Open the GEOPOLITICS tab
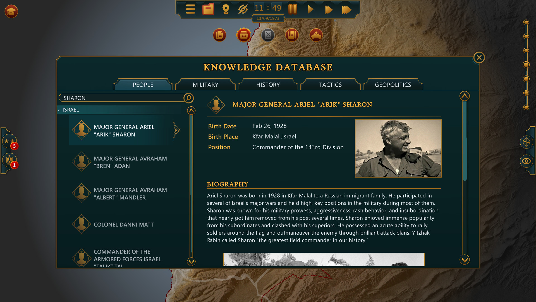The height and width of the screenshot is (302, 536). coord(393,84)
